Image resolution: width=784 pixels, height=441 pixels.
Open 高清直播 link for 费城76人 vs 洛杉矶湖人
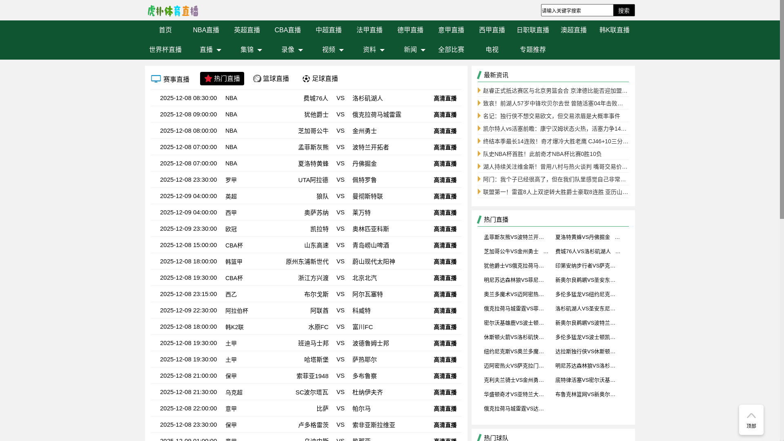[x=445, y=98]
